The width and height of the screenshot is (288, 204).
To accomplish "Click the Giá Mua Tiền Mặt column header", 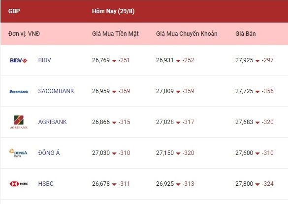I will tap(115, 34).
